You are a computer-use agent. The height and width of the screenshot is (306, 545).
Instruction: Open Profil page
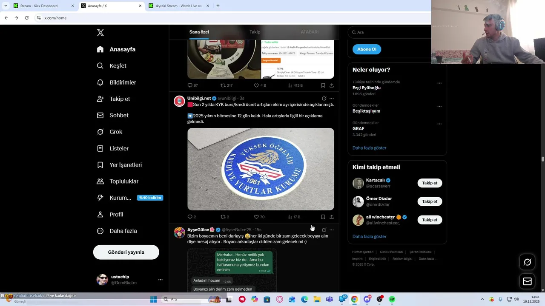pyautogui.click(x=110, y=214)
